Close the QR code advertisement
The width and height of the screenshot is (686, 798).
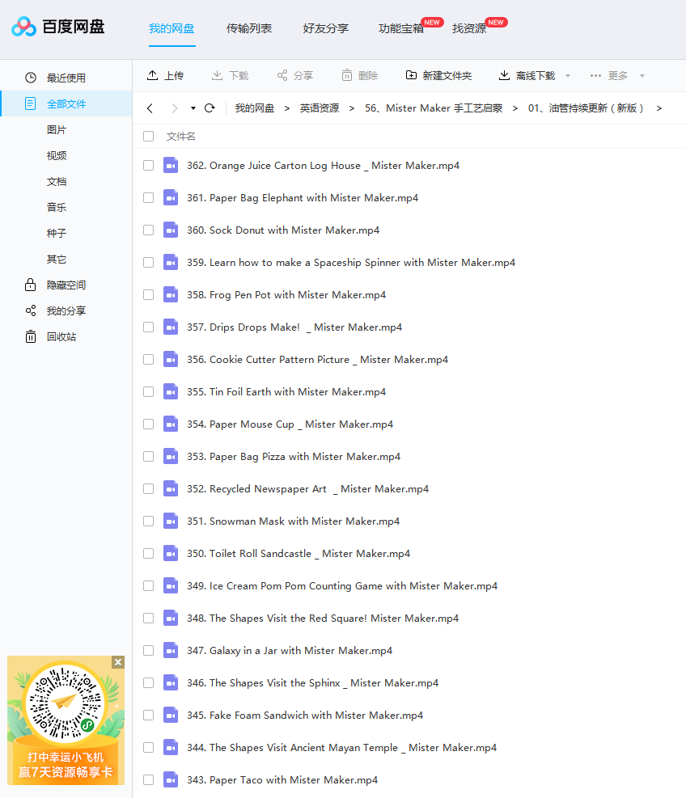[x=118, y=662]
